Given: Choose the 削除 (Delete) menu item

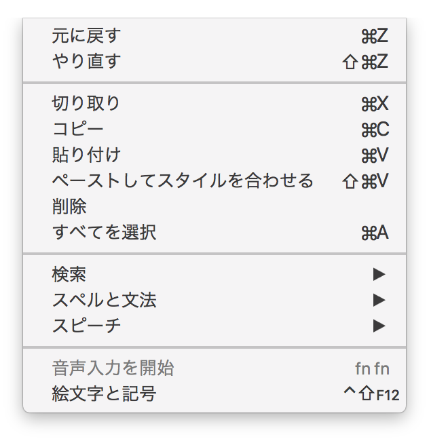Looking at the screenshot, I should (69, 207).
